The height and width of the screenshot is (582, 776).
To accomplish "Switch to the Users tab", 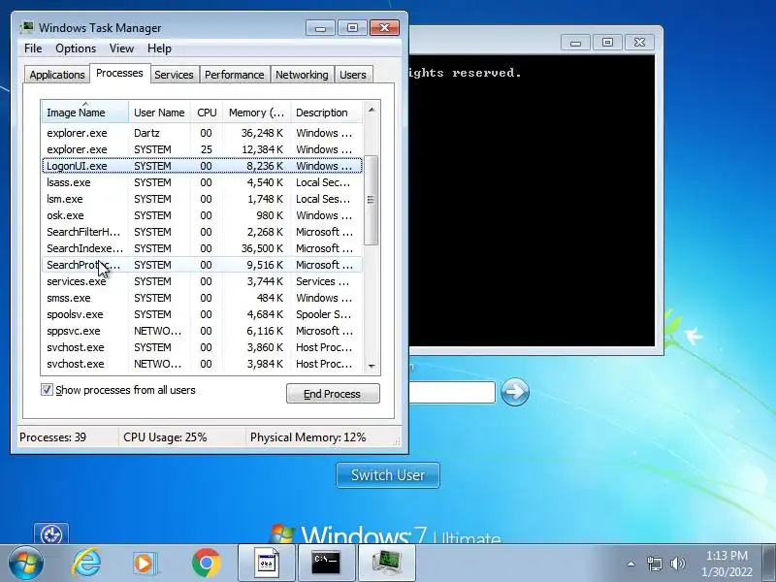I will (x=353, y=75).
